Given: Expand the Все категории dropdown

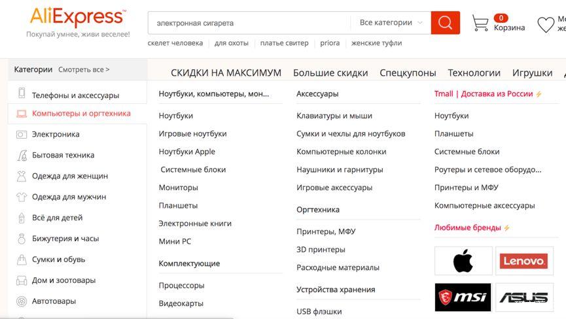Looking at the screenshot, I should click(391, 23).
